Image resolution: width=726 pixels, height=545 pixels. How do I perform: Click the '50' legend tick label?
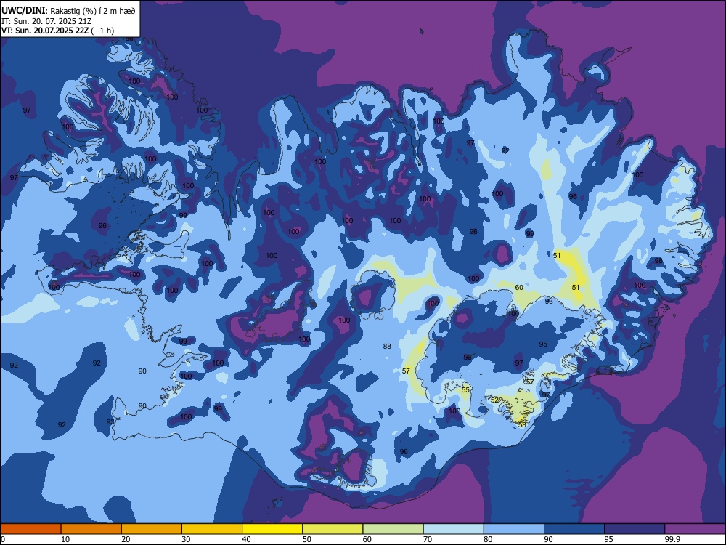(x=306, y=539)
